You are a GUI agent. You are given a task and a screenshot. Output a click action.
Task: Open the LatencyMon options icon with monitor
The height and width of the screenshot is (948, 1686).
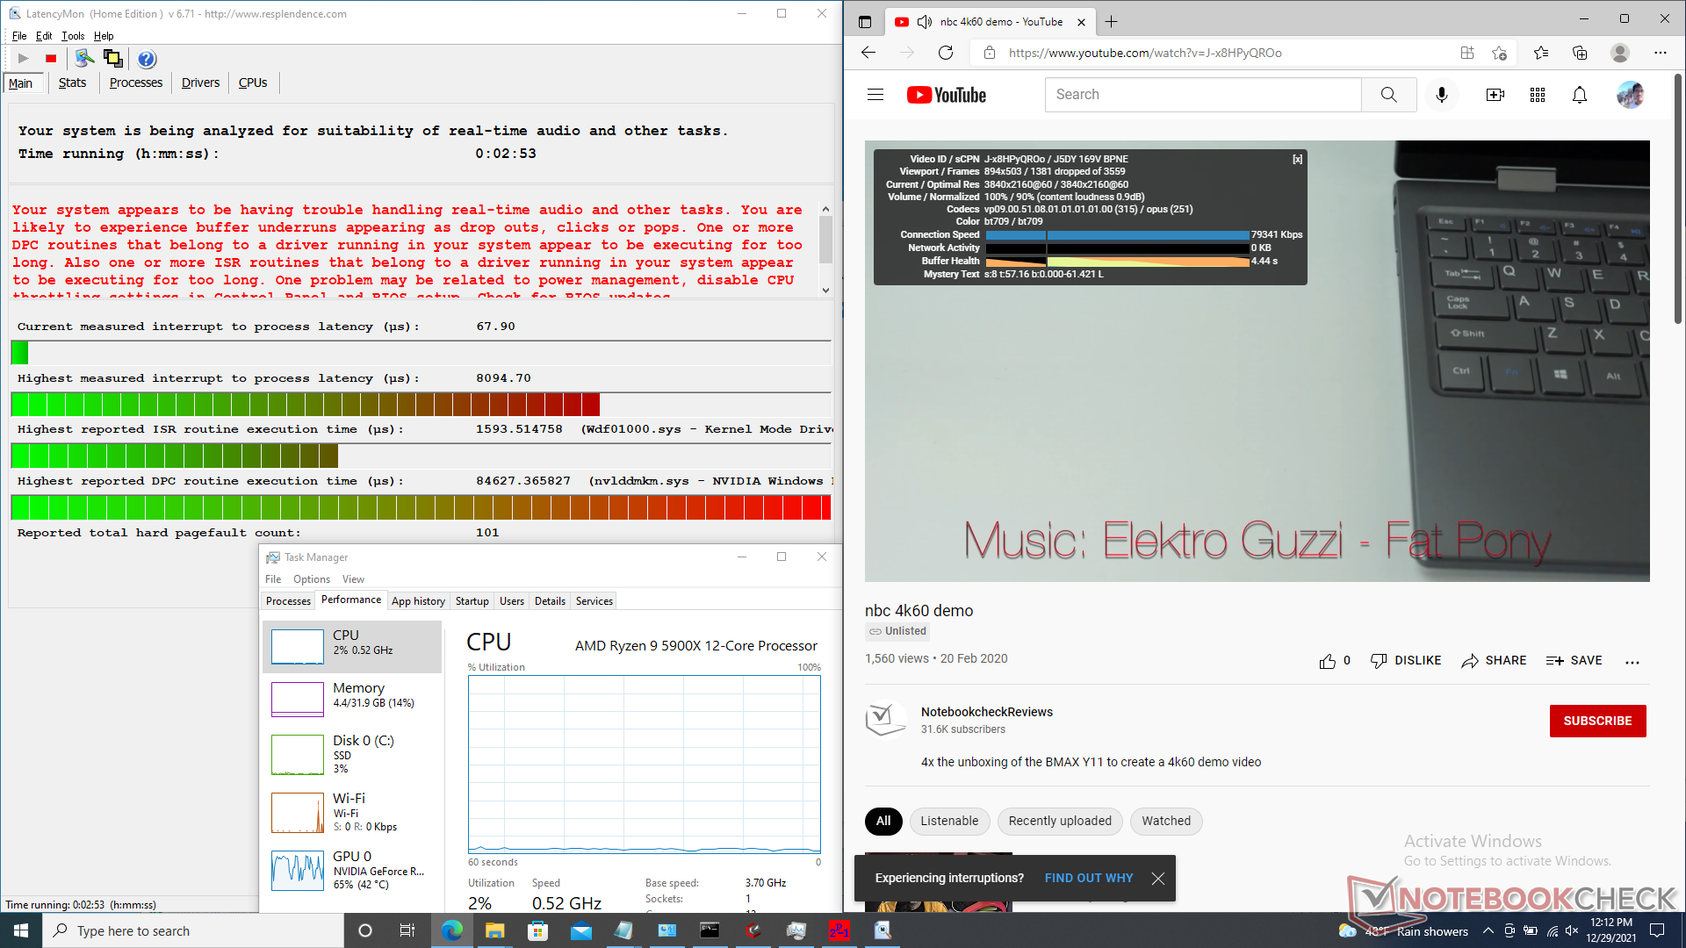(x=84, y=59)
